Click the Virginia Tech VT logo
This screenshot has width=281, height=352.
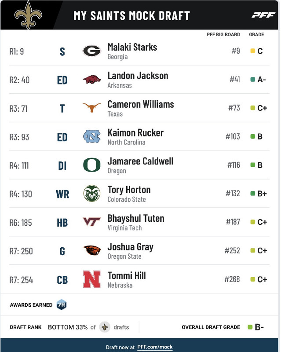(92, 222)
